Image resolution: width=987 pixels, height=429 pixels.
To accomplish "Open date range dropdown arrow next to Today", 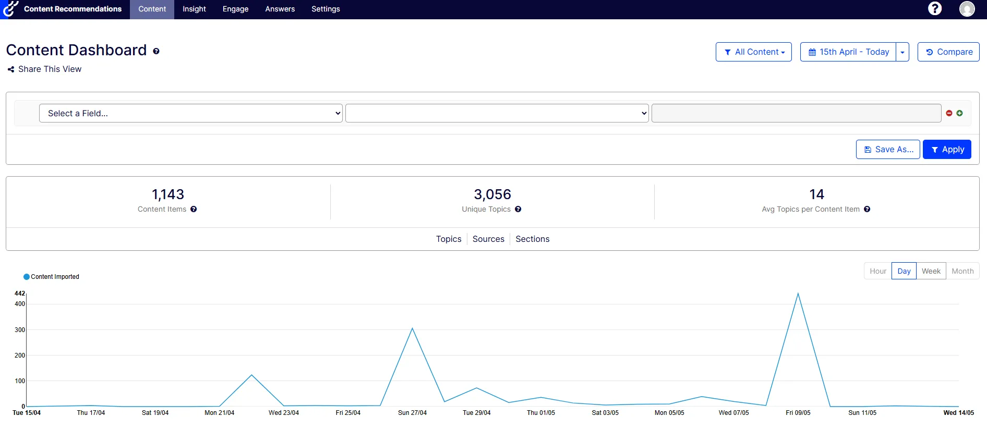I will tap(902, 52).
